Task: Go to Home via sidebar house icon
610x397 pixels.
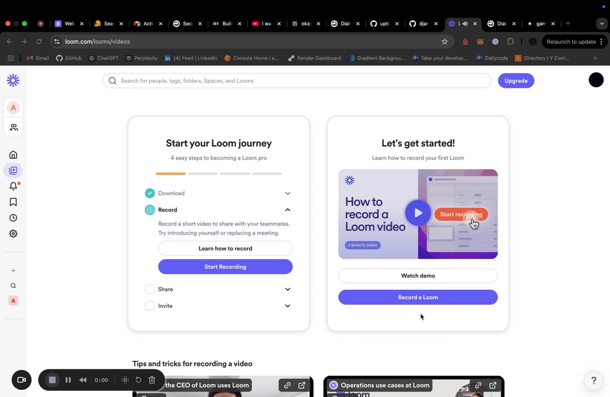Action: click(x=13, y=154)
